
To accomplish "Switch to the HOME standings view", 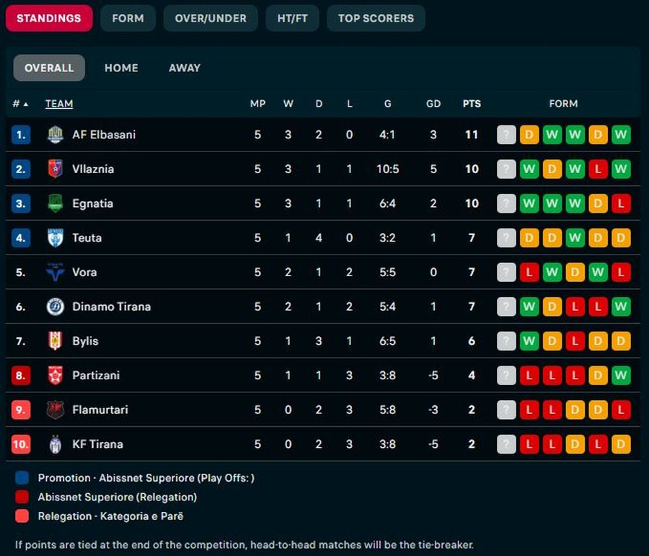I will 121,68.
